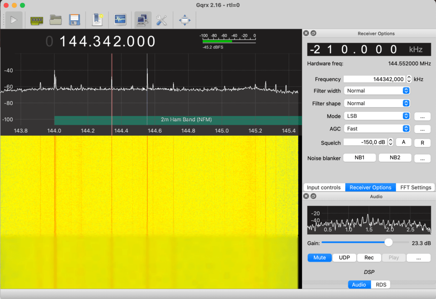Switch to FFT Settings tab
This screenshot has width=436, height=299.
(x=416, y=187)
